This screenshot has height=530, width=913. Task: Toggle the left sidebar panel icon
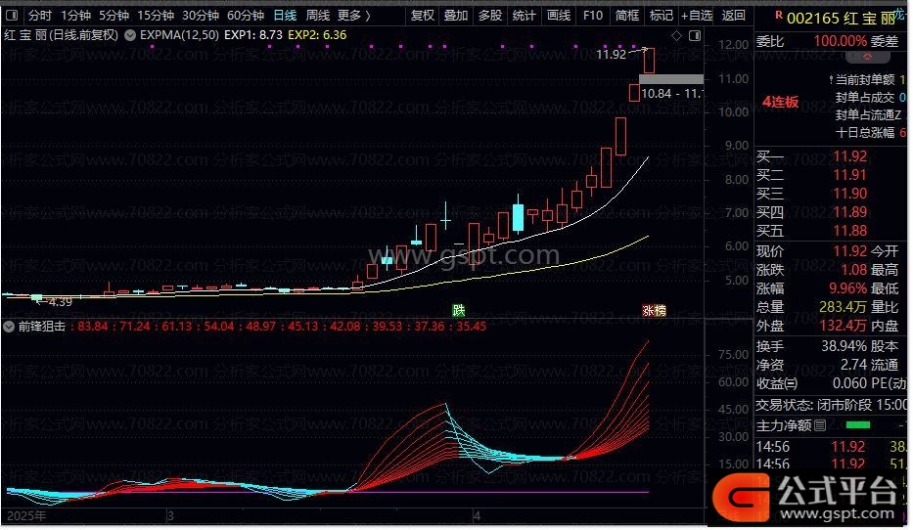click(x=12, y=16)
